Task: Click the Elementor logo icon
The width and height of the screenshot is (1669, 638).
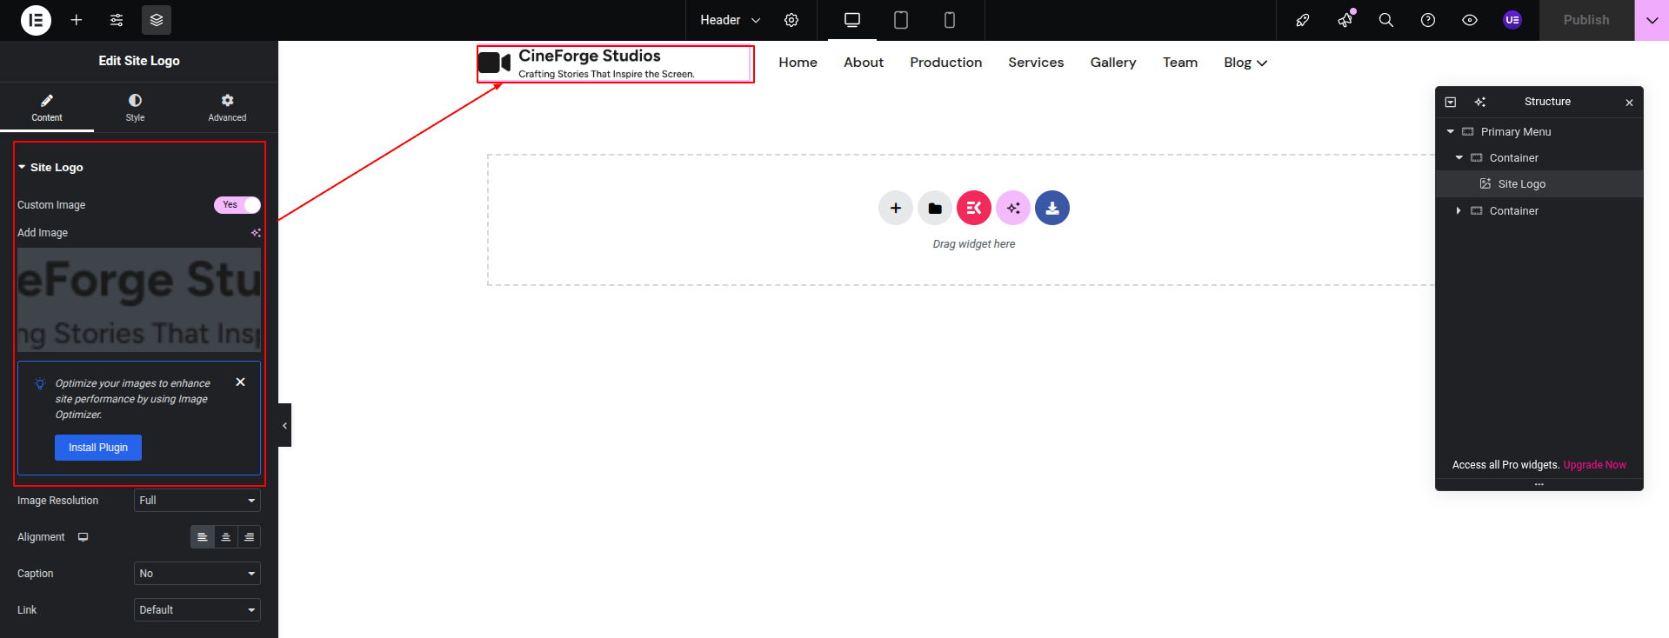Action: (36, 20)
